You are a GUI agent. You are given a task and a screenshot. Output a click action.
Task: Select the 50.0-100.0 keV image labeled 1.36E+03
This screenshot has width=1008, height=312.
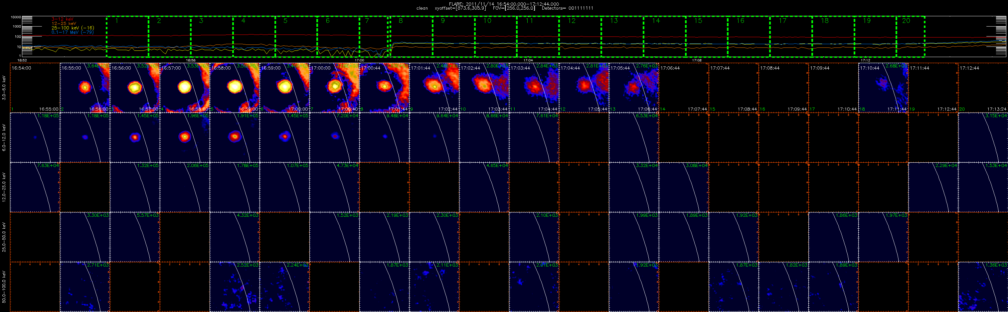click(x=983, y=287)
